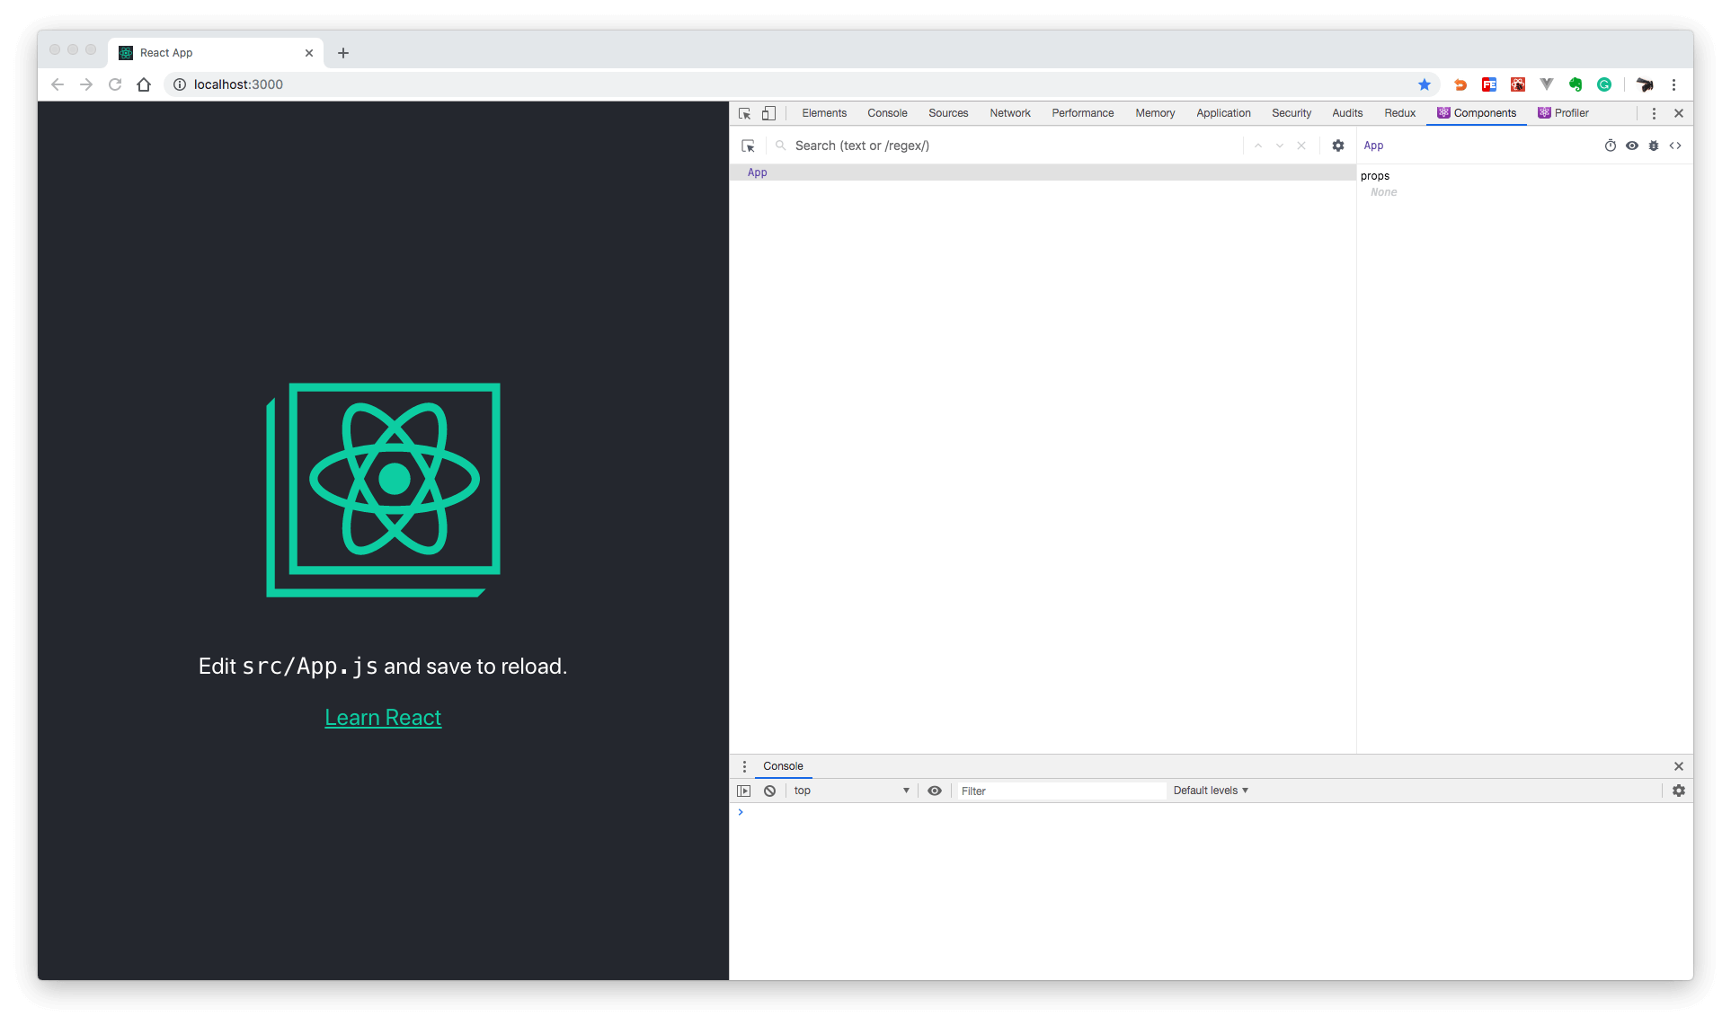This screenshot has width=1731, height=1025.
Task: Activate the DevTools inspect element picker
Action: coord(744,113)
